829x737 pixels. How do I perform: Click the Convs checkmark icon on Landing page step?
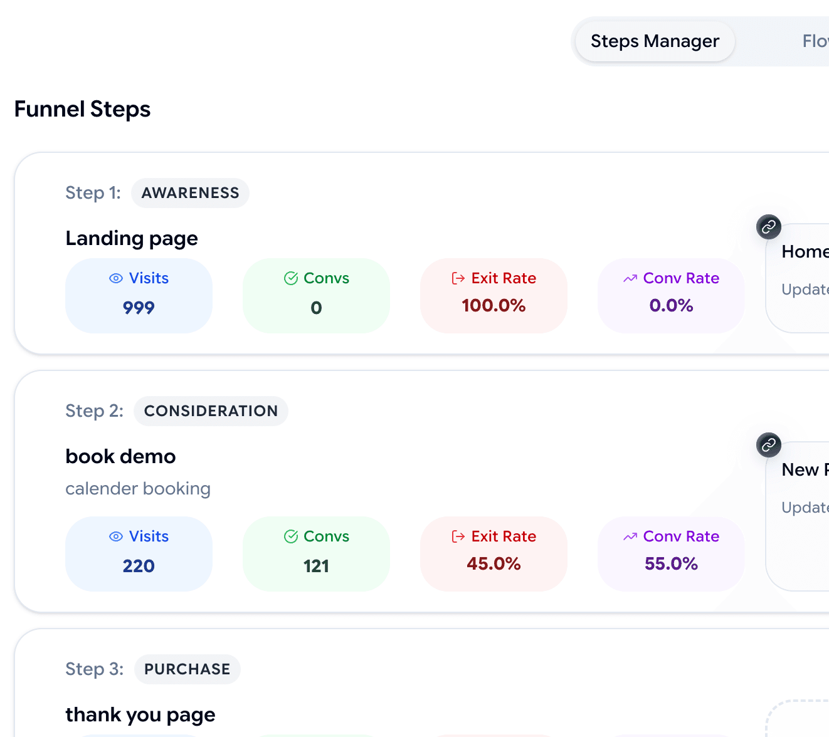(290, 278)
